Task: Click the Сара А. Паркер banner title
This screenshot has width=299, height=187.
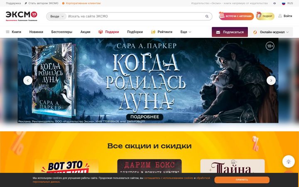Action: (x=147, y=46)
